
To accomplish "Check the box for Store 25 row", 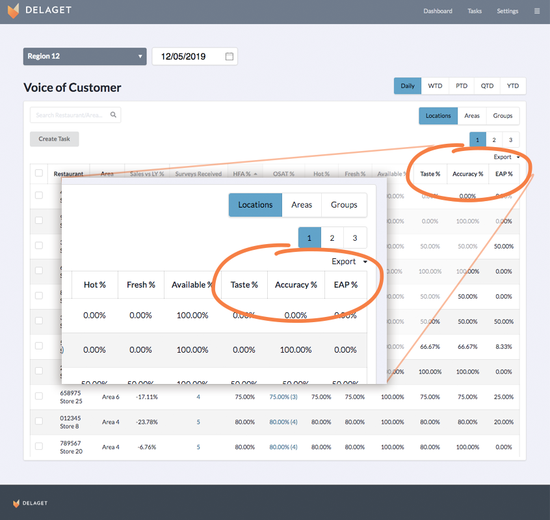I will (x=39, y=396).
